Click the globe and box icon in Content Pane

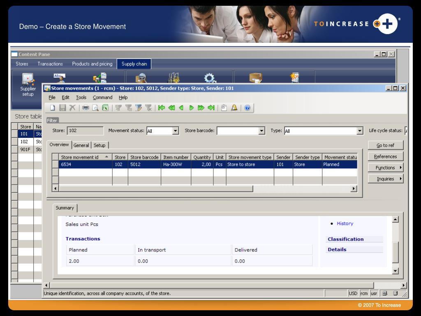[x=141, y=78]
